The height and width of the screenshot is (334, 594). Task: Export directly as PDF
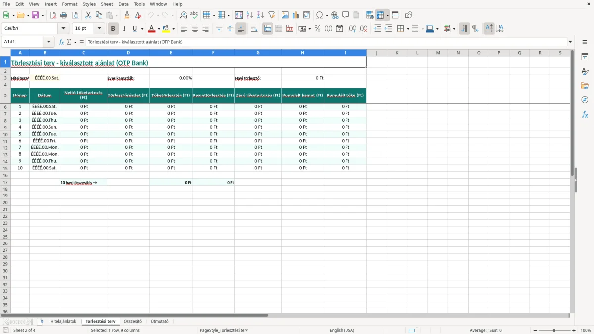tap(53, 15)
